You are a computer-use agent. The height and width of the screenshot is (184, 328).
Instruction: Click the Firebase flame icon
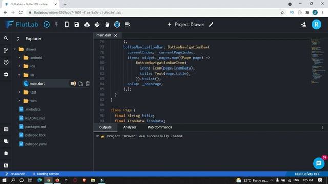tap(107, 25)
